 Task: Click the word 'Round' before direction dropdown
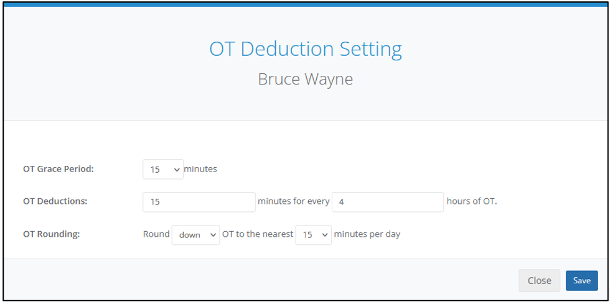tap(156, 234)
